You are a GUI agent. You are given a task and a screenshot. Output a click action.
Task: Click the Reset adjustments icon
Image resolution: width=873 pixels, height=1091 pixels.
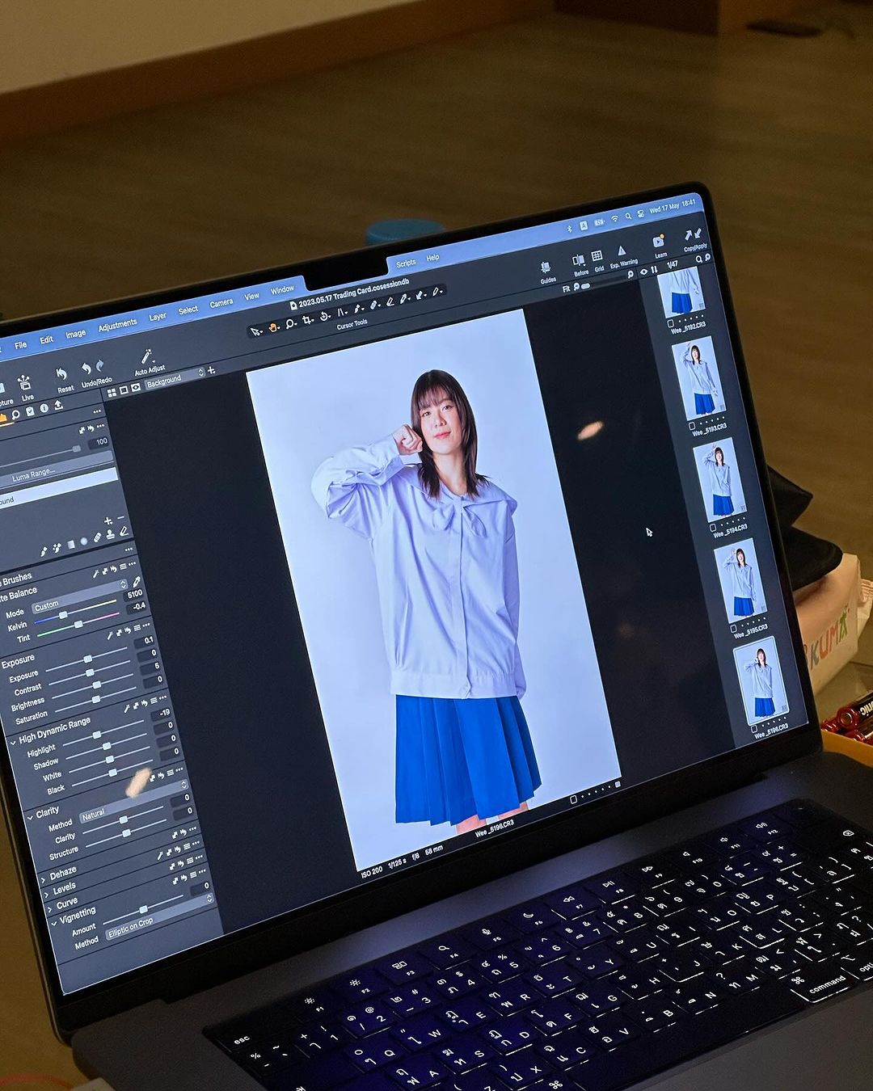[61, 374]
